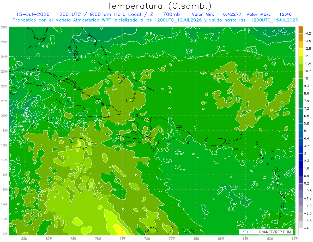Pick the dark orange swatch above 14.2
This screenshot has width=313, height=242.
[x=301, y=29]
